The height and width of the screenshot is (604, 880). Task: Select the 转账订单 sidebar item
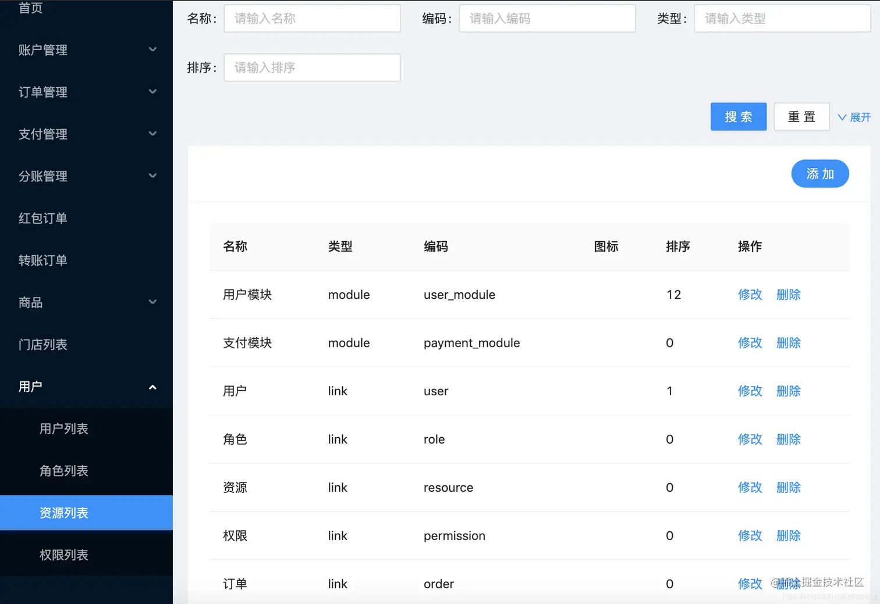coord(41,260)
